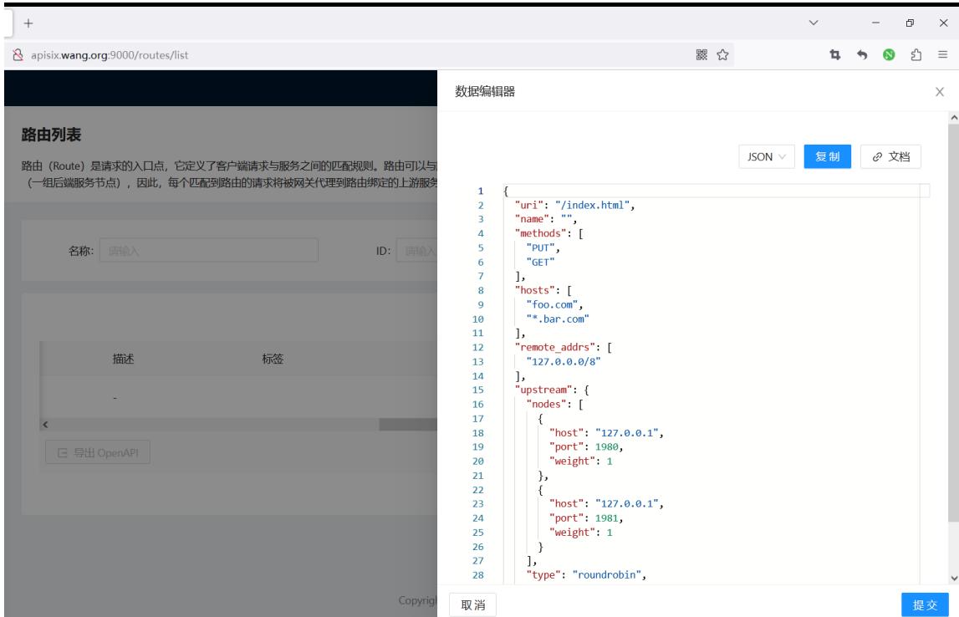This screenshot has height=617, width=959.
Task: Open the browser hamburger menu
Action: point(942,55)
